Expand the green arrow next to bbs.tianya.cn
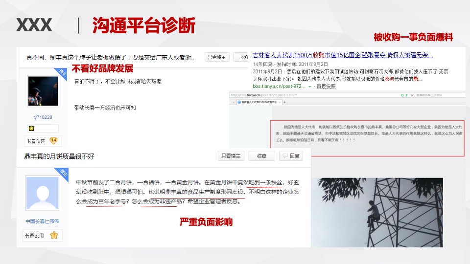Image resolution: width=470 pixels, height=264 pixels. (x=309, y=87)
